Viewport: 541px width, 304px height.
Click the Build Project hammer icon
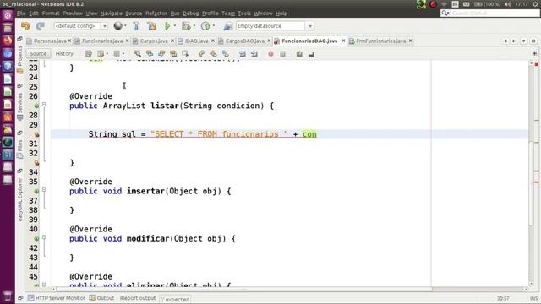[136, 26]
